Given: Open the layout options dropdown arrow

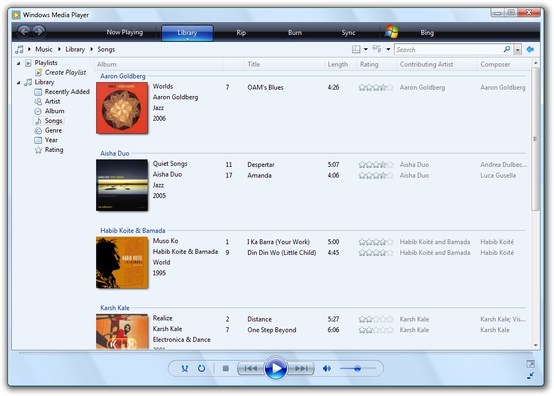Looking at the screenshot, I should point(365,49).
